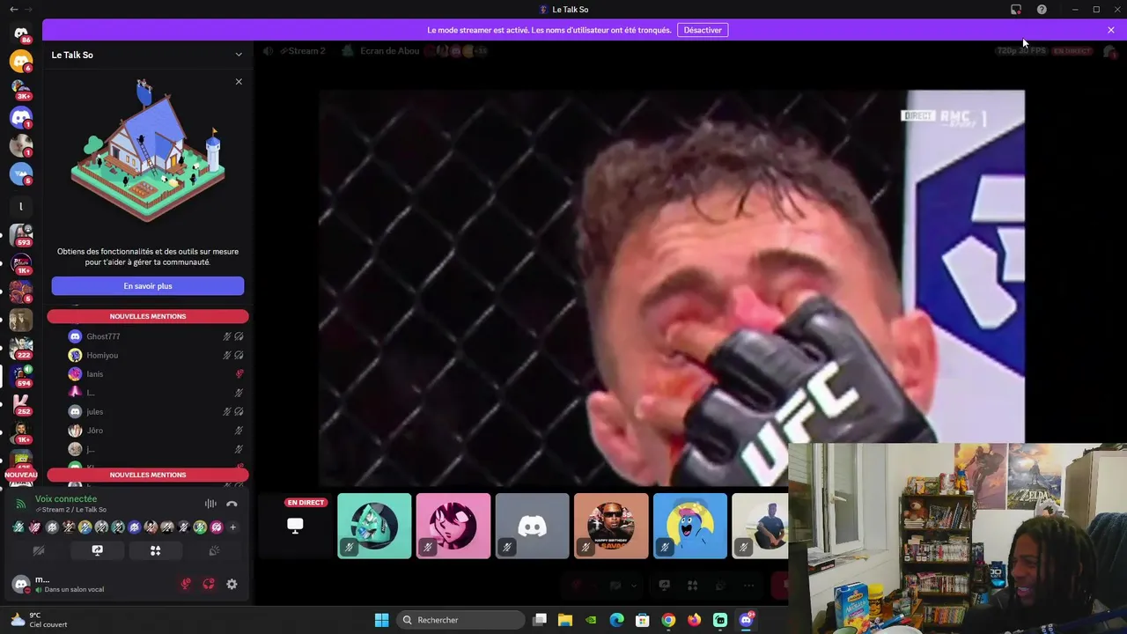Click the Rechercher taskbar search field
This screenshot has height=634, width=1127.
(x=460, y=620)
